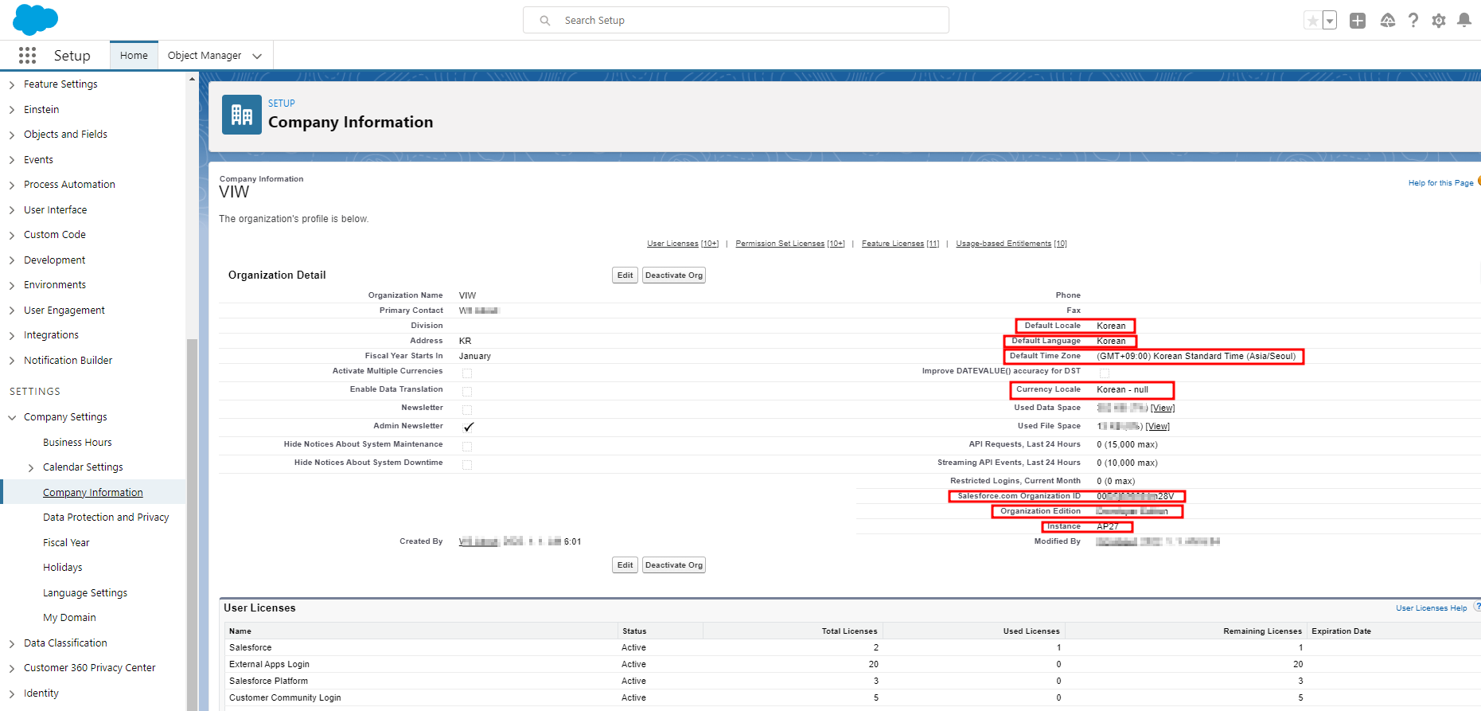Viewport: 1481px width, 711px height.
Task: Switch to the Home tab
Action: (134, 55)
